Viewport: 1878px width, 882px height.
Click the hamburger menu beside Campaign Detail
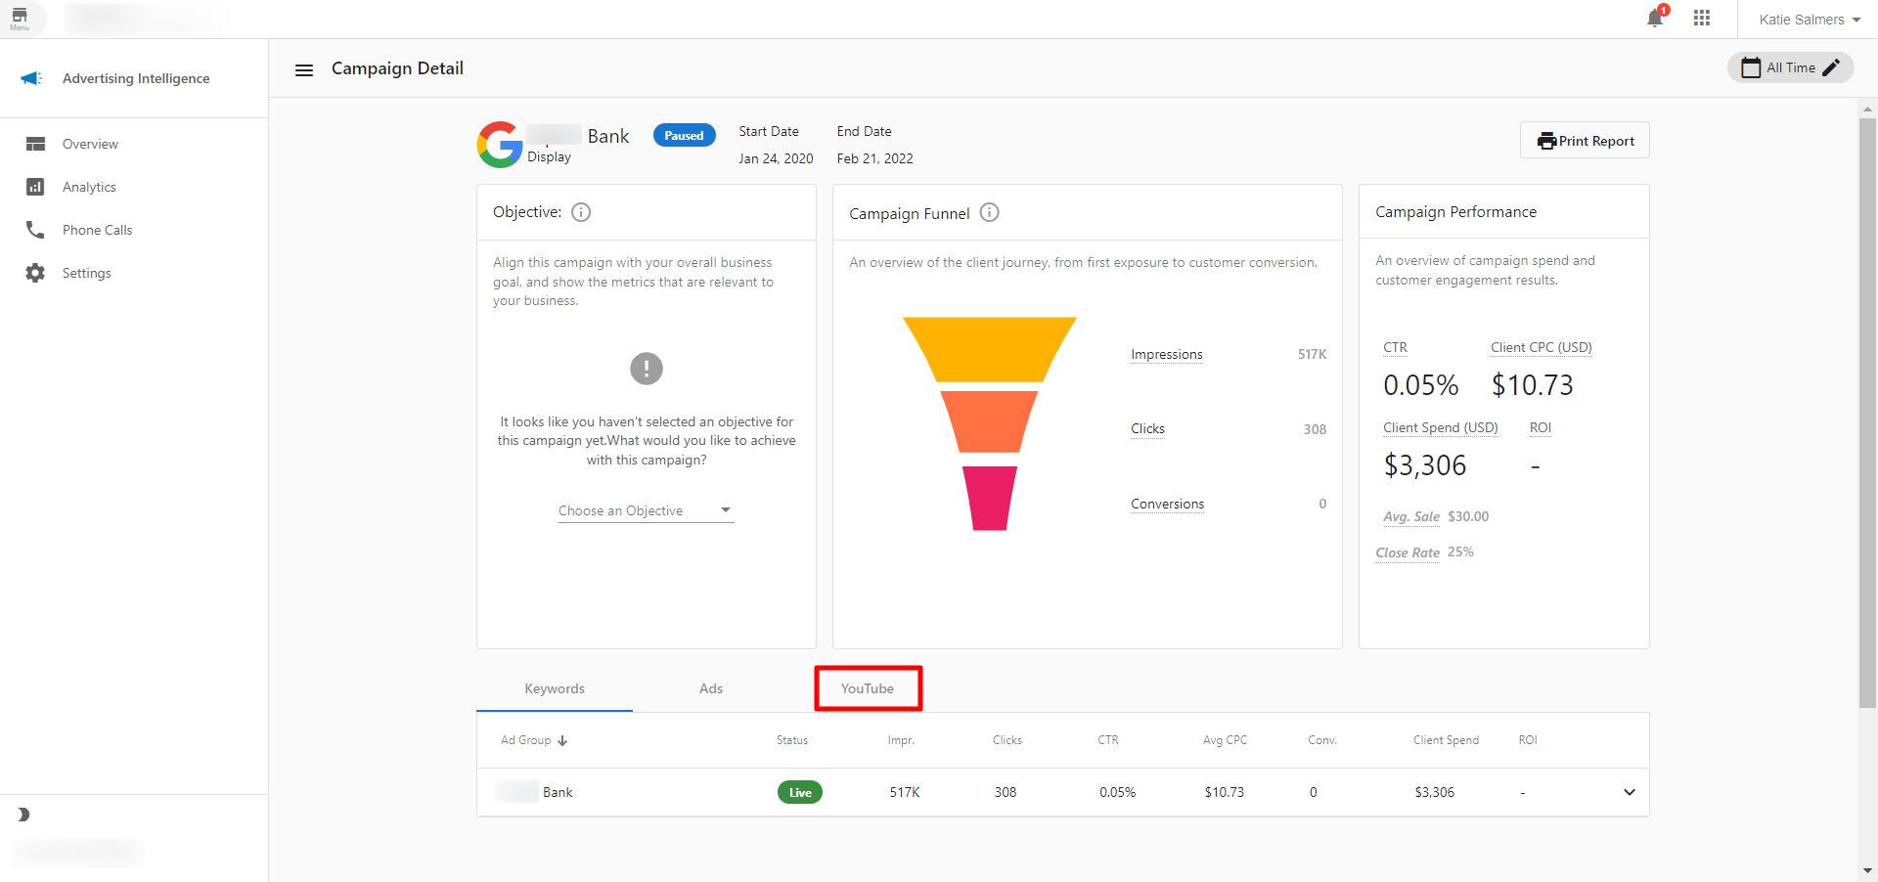[304, 69]
